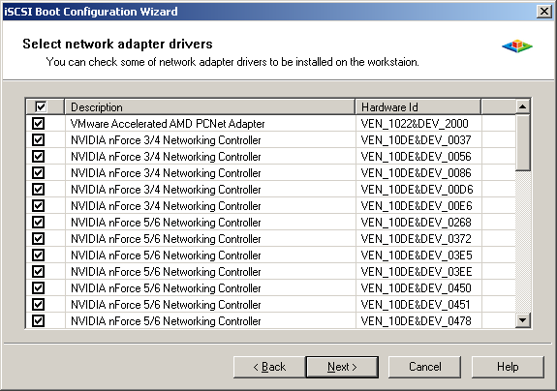Uncheck the checkbox for VEN_10DE&DEV_0037
557x391 pixels.
pos(39,139)
